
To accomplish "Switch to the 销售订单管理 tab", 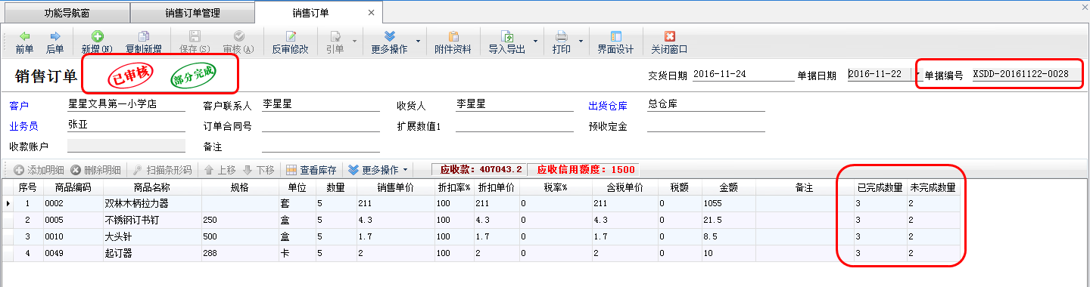I will [192, 13].
